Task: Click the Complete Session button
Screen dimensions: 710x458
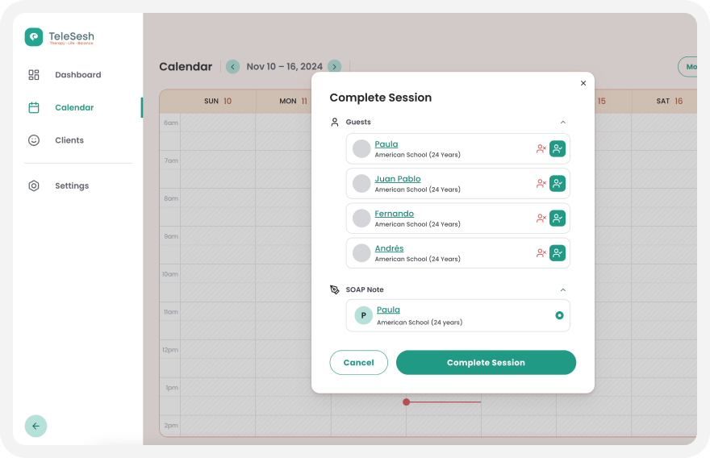Action: click(486, 363)
